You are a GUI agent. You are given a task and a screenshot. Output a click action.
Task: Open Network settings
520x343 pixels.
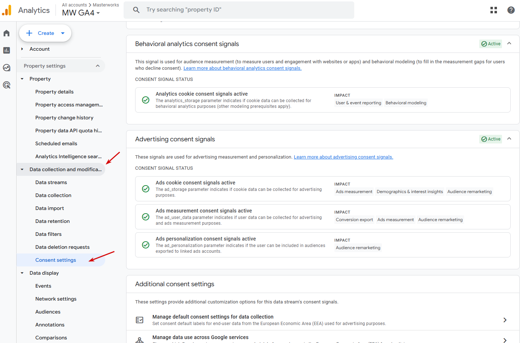(56, 299)
